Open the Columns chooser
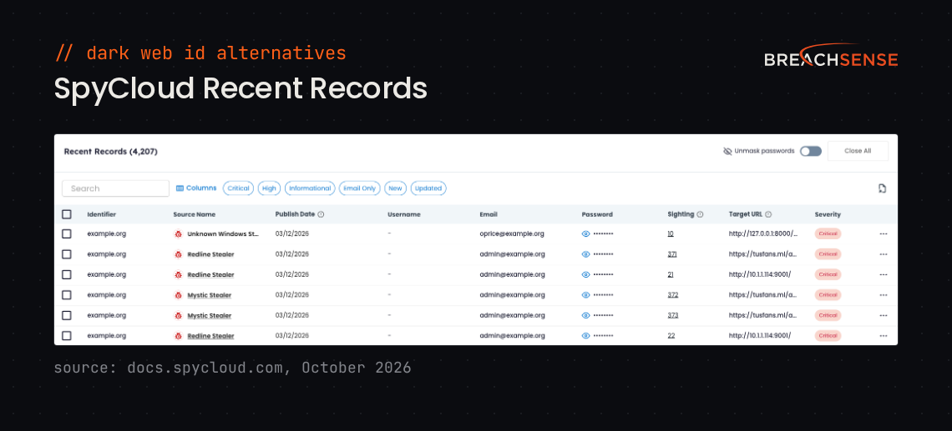Viewport: 952px width, 431px height. pyautogui.click(x=196, y=188)
